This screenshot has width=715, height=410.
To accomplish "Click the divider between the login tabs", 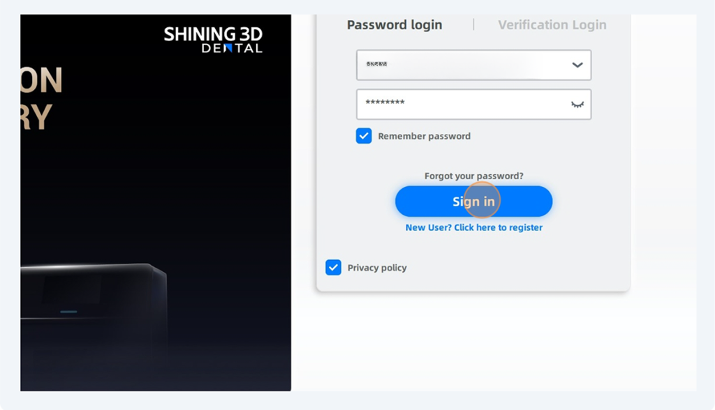I will [473, 25].
